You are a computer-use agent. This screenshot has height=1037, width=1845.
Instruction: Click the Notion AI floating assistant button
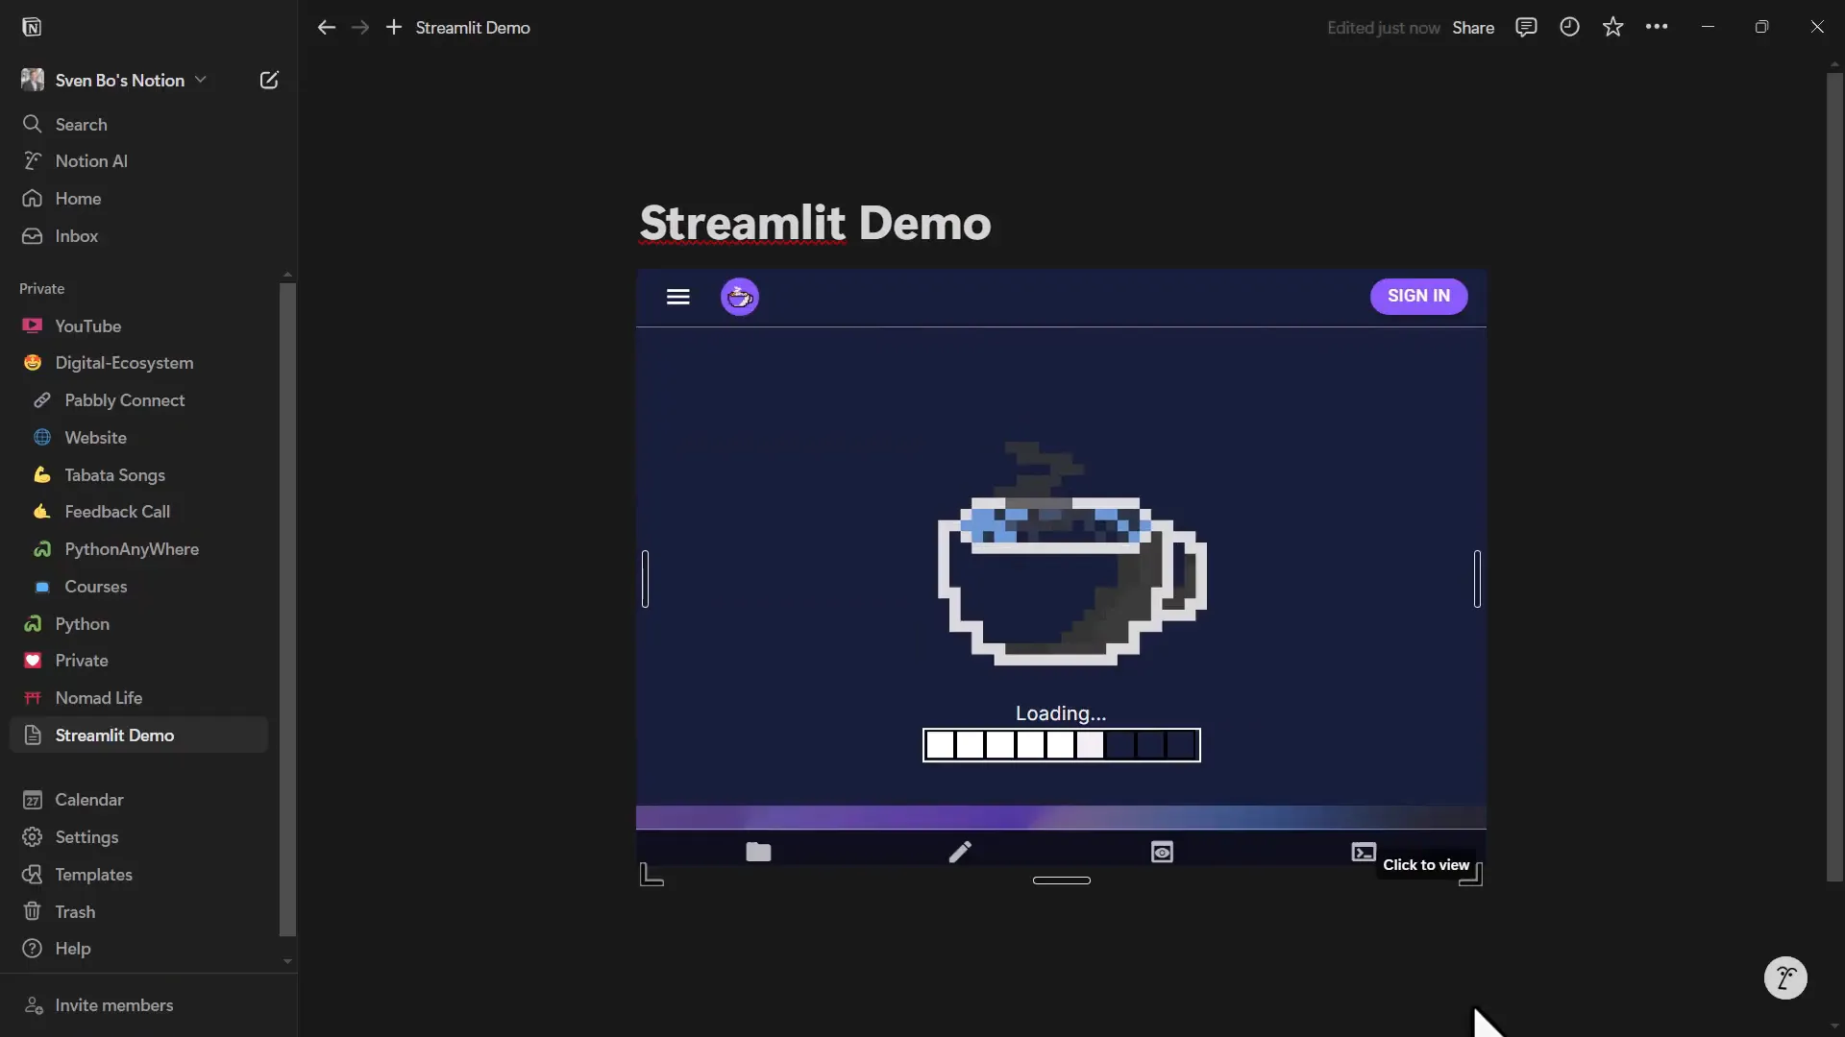click(x=1785, y=978)
